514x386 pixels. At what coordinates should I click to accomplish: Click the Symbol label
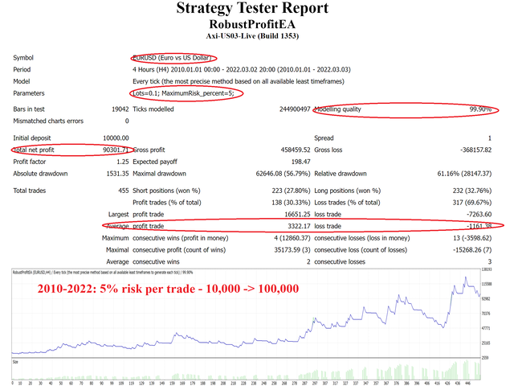point(23,58)
